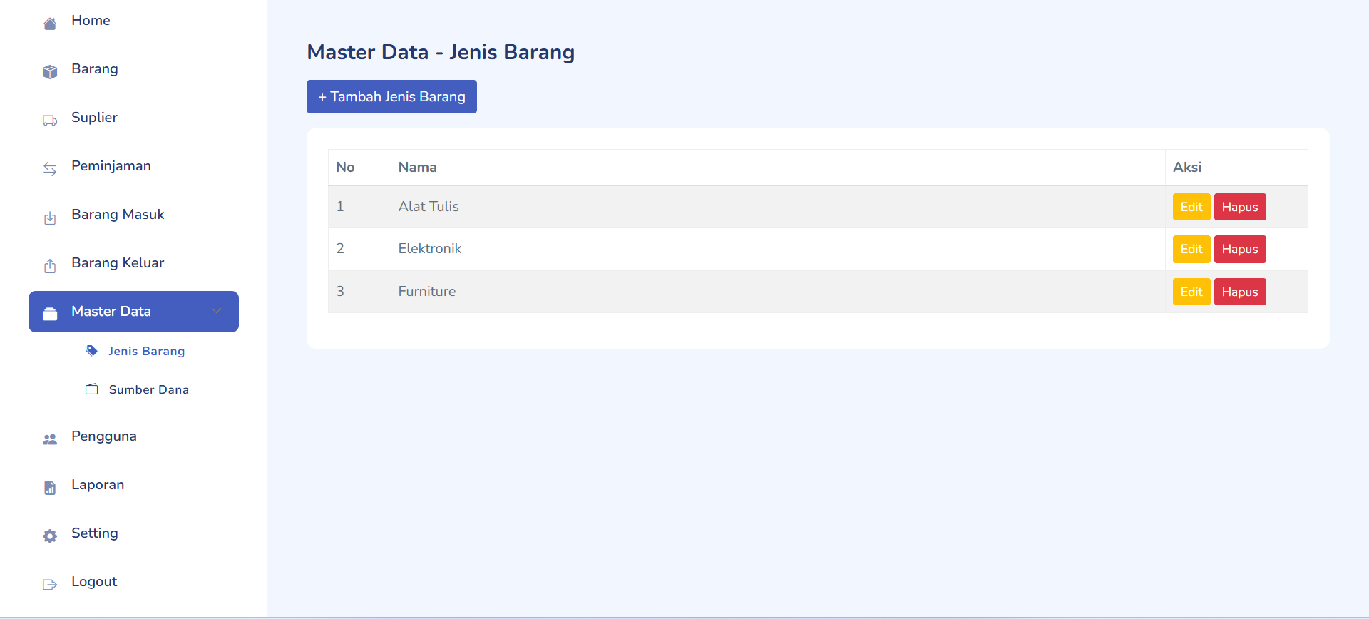Click the Nama column header
The height and width of the screenshot is (619, 1369).
pyautogui.click(x=418, y=168)
